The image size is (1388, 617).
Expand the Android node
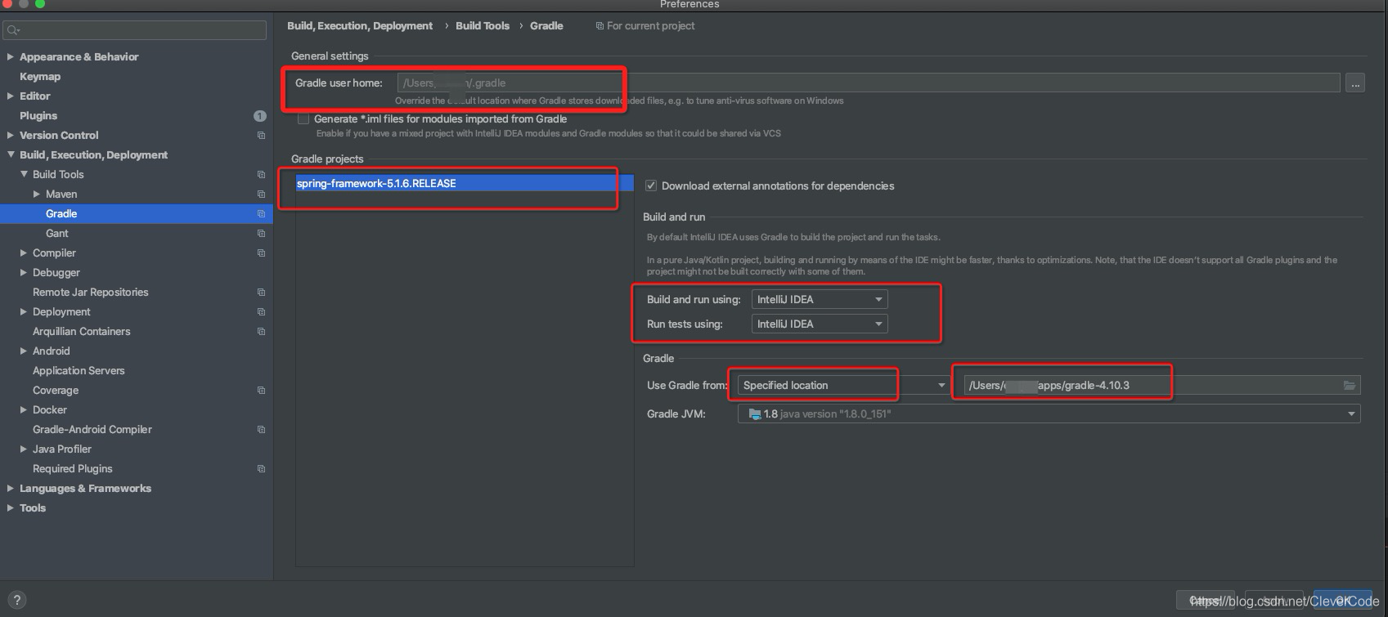click(x=24, y=351)
